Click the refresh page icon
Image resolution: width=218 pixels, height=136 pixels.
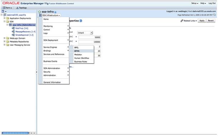click(x=214, y=15)
